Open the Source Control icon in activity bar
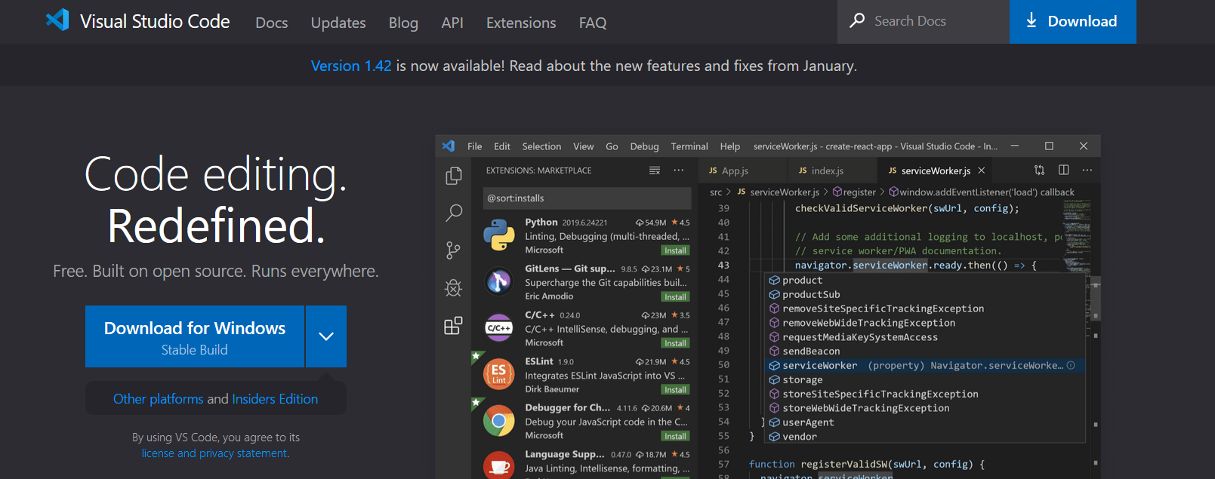The height and width of the screenshot is (479, 1215). point(453,250)
